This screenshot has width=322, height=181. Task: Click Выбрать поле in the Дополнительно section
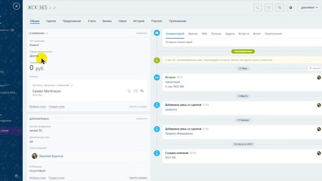[38, 177]
